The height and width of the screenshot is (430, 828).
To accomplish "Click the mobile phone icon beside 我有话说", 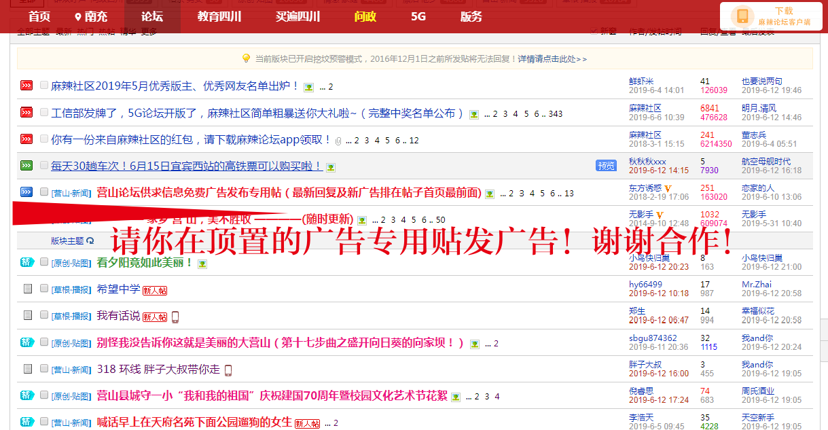I will [x=175, y=317].
